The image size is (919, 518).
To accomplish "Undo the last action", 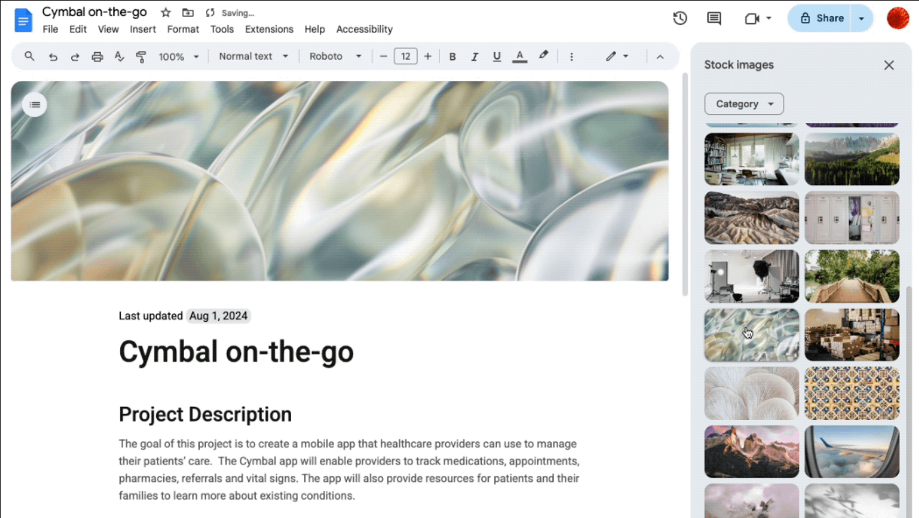I will 53,56.
